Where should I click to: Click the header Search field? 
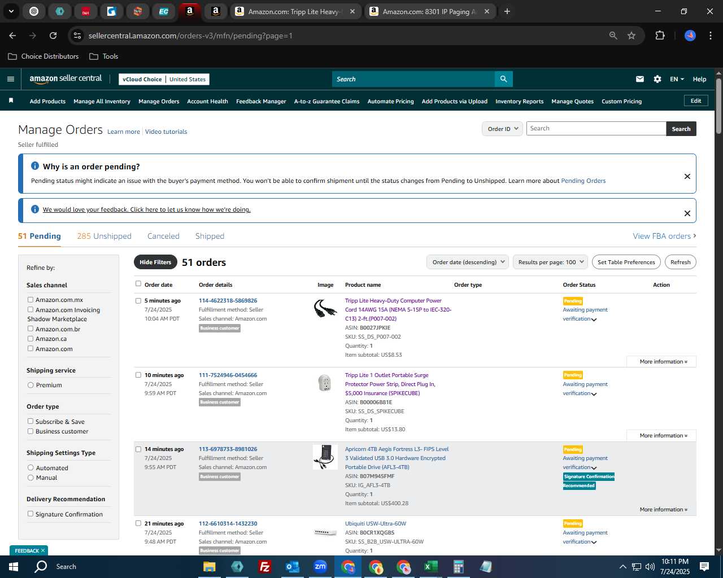click(x=413, y=79)
